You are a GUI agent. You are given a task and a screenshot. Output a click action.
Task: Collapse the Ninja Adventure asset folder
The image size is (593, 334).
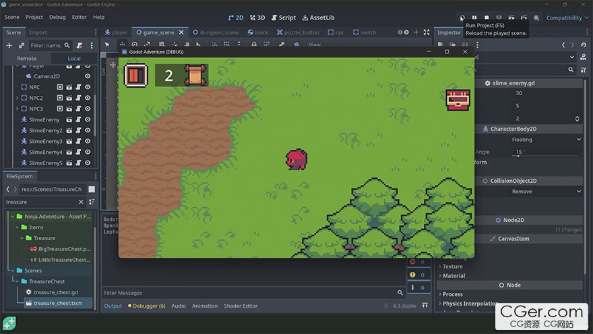click(13, 217)
